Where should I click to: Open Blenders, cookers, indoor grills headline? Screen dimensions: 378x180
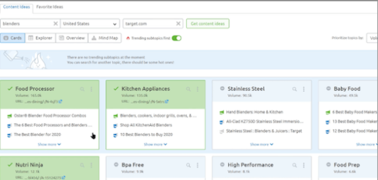coord(158,116)
